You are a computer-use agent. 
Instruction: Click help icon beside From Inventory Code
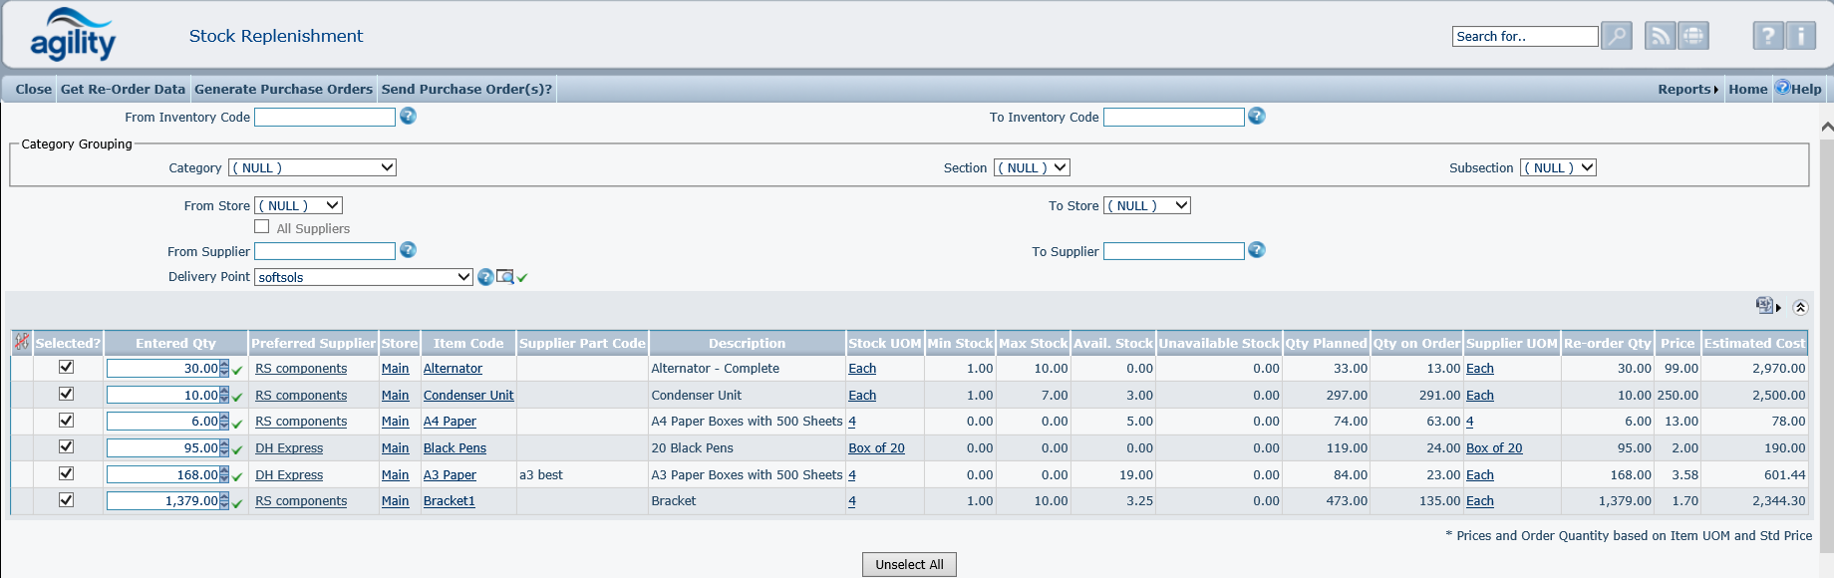click(408, 117)
